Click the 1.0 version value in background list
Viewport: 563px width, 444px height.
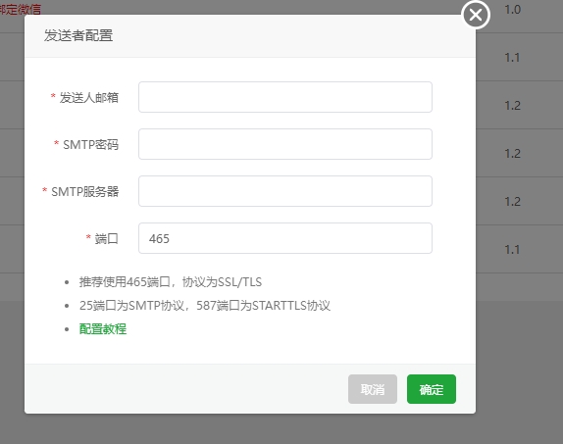point(512,10)
